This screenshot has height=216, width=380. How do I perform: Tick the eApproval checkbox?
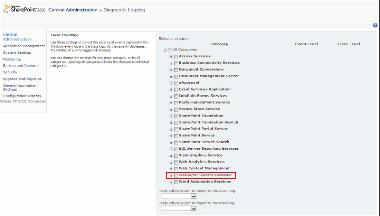click(x=176, y=83)
